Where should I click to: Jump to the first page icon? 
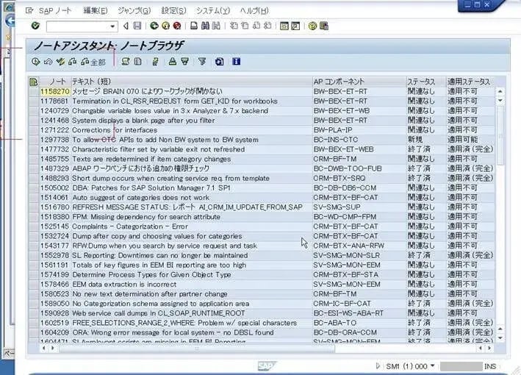point(234,26)
